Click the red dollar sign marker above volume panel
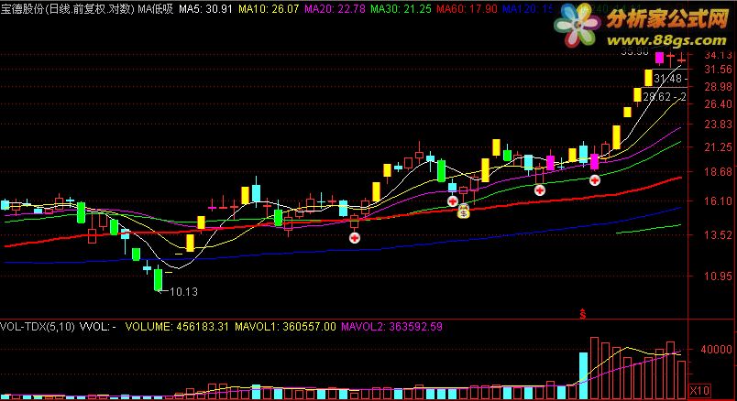The image size is (737, 401). tap(583, 314)
